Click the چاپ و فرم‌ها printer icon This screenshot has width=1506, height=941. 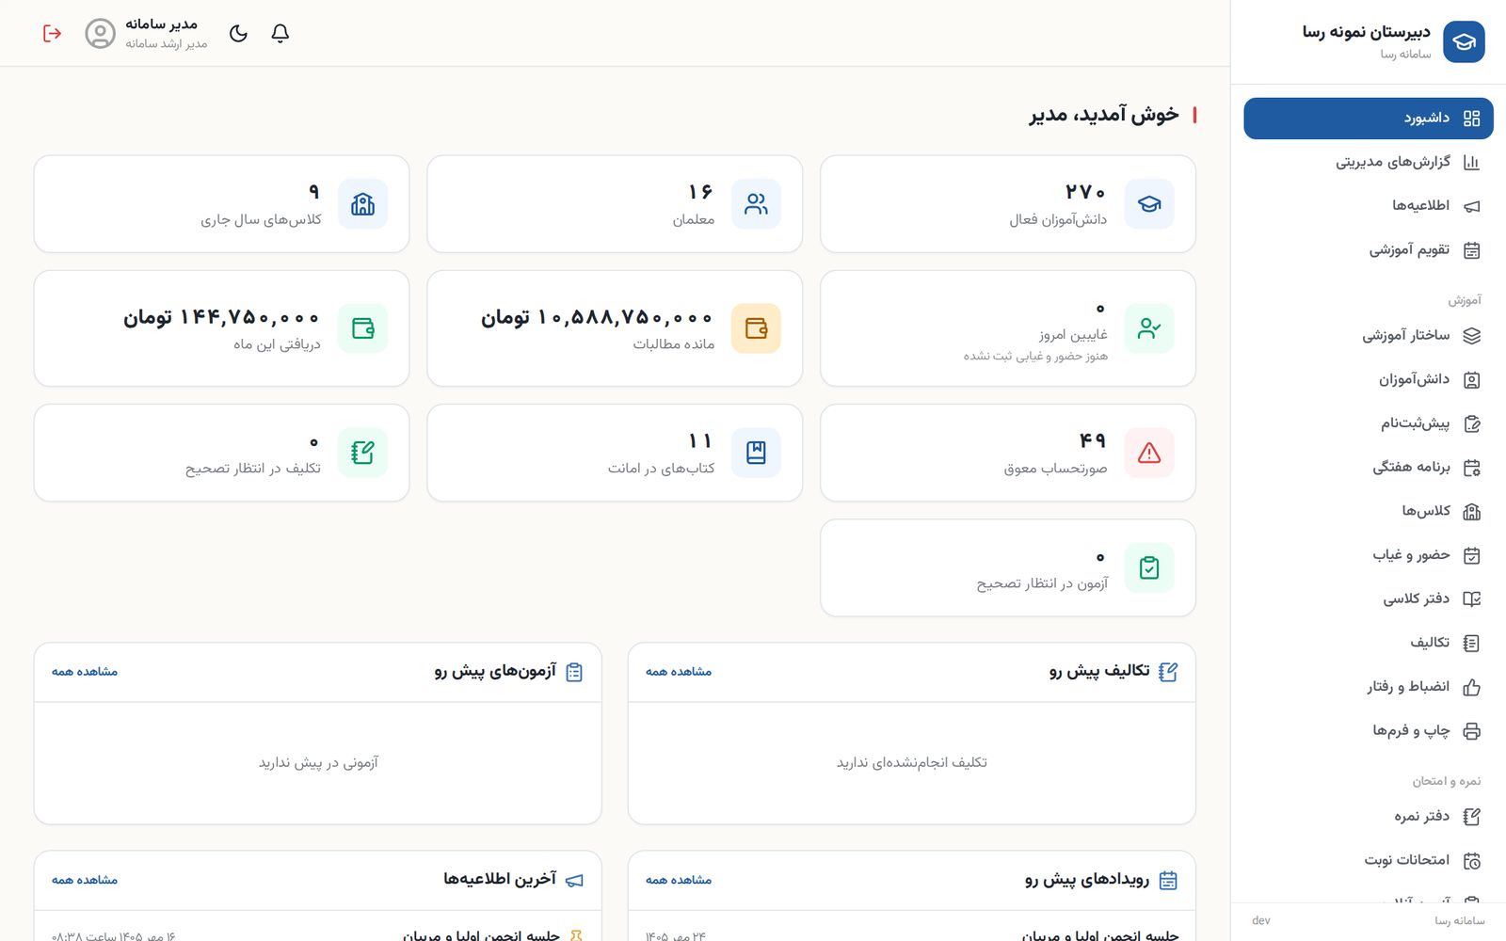coord(1472,731)
